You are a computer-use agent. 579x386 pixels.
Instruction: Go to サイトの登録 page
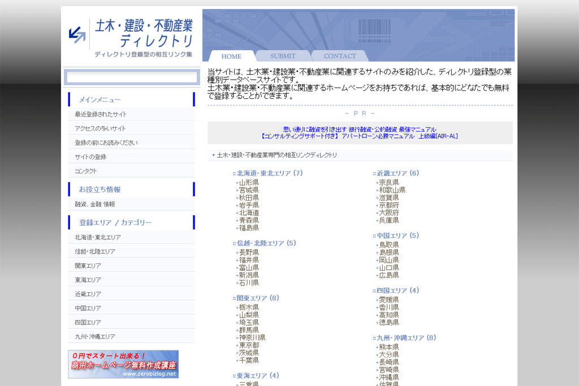90,157
